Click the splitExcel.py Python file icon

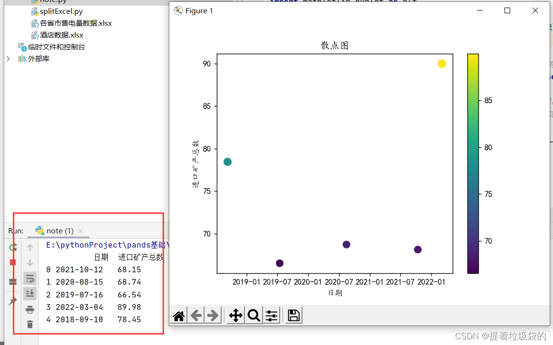(35, 11)
